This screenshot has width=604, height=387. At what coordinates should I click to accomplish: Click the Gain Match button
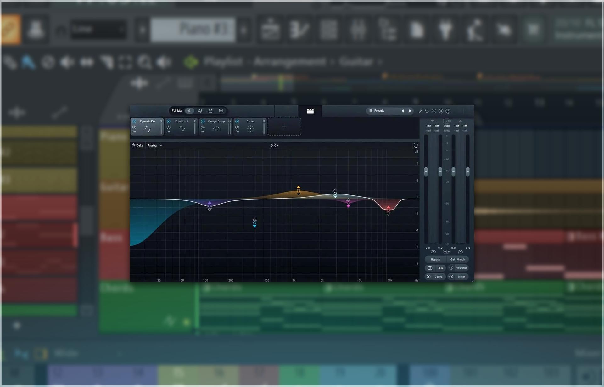tap(457, 259)
